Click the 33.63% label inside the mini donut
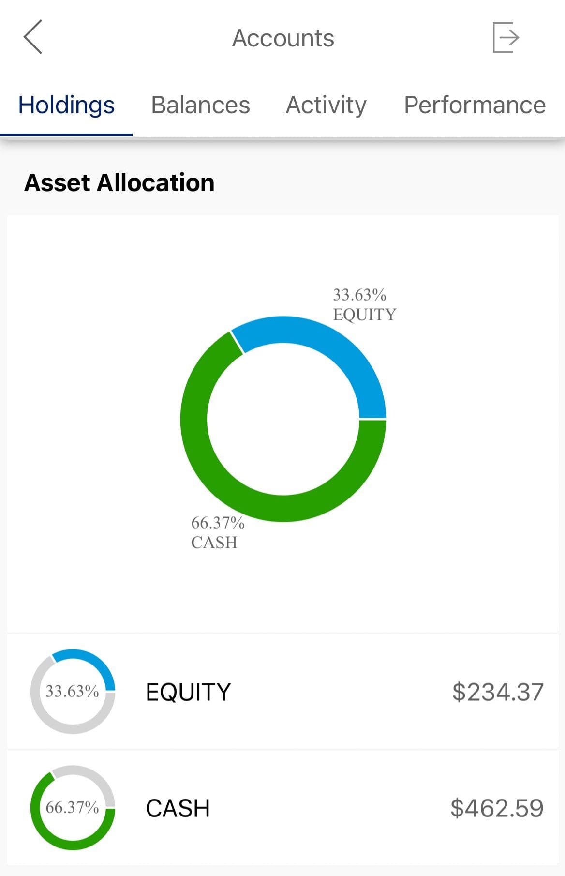The image size is (565, 876). pyautogui.click(x=72, y=693)
